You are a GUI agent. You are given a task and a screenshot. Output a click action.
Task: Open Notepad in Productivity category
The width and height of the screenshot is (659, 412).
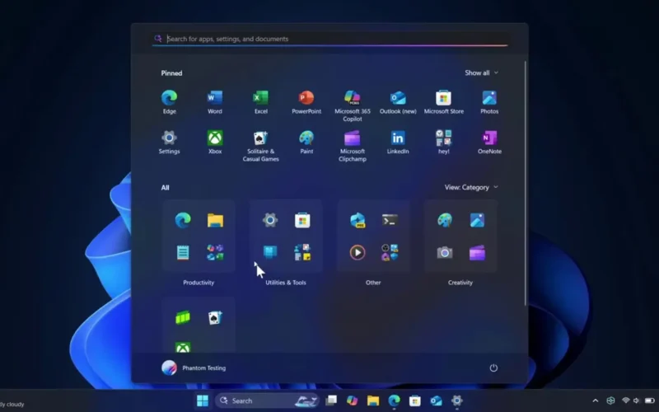(x=183, y=253)
